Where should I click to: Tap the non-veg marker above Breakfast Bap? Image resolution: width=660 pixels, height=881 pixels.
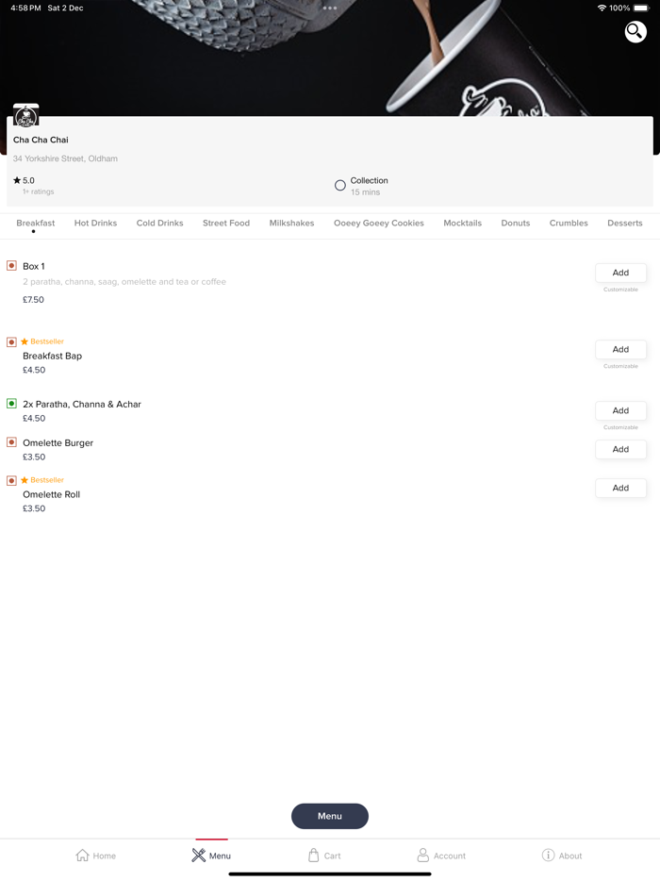pyautogui.click(x=11, y=342)
